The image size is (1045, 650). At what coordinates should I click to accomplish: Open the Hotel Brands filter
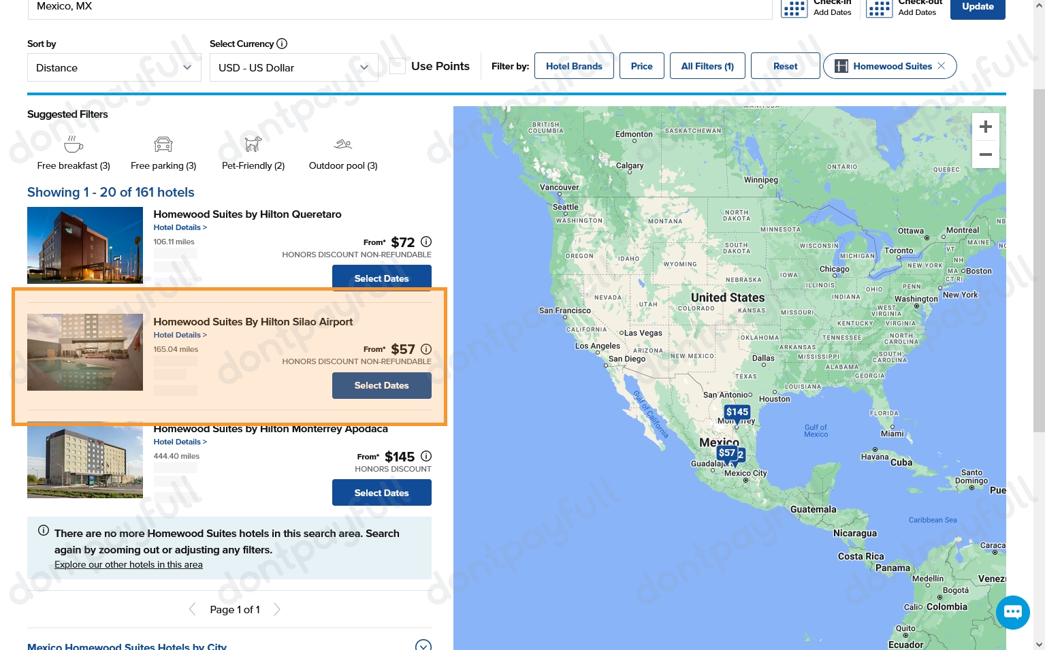tap(574, 66)
